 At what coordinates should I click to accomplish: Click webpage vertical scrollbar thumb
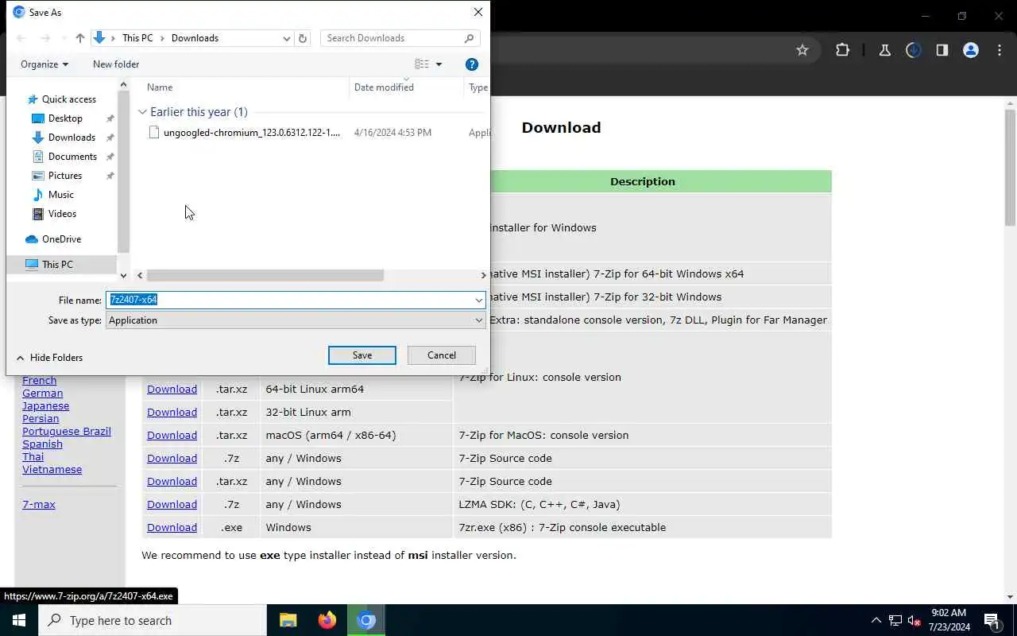1010,167
